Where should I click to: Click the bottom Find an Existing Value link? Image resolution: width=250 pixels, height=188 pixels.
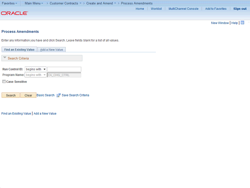click(x=16, y=114)
